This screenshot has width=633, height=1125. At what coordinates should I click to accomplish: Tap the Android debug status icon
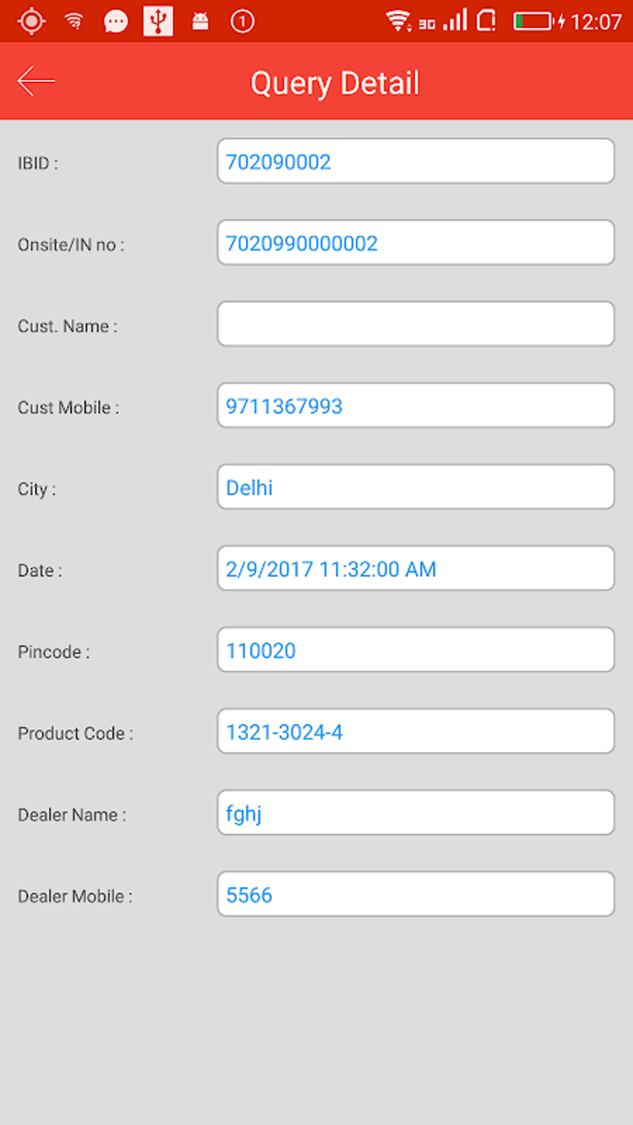pos(200,22)
